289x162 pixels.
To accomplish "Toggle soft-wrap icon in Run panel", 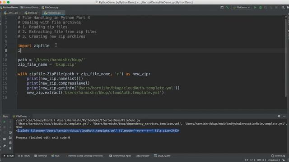I will pos(10,132).
